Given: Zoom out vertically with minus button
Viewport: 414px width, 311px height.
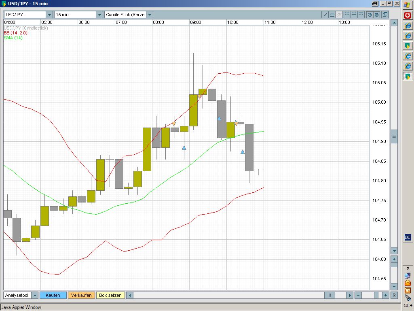Looking at the screenshot, I should tap(394, 287).
